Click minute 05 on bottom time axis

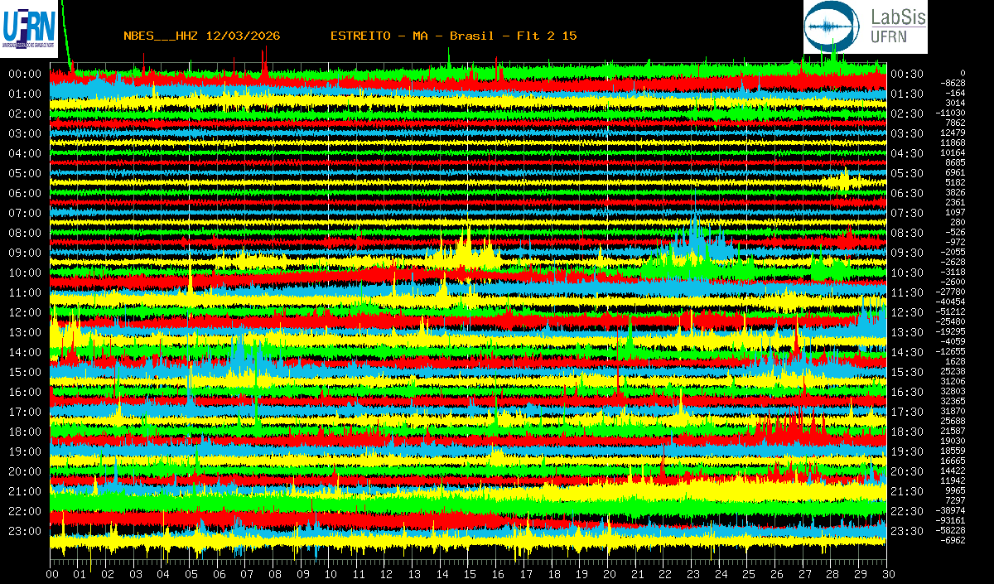pos(191,574)
